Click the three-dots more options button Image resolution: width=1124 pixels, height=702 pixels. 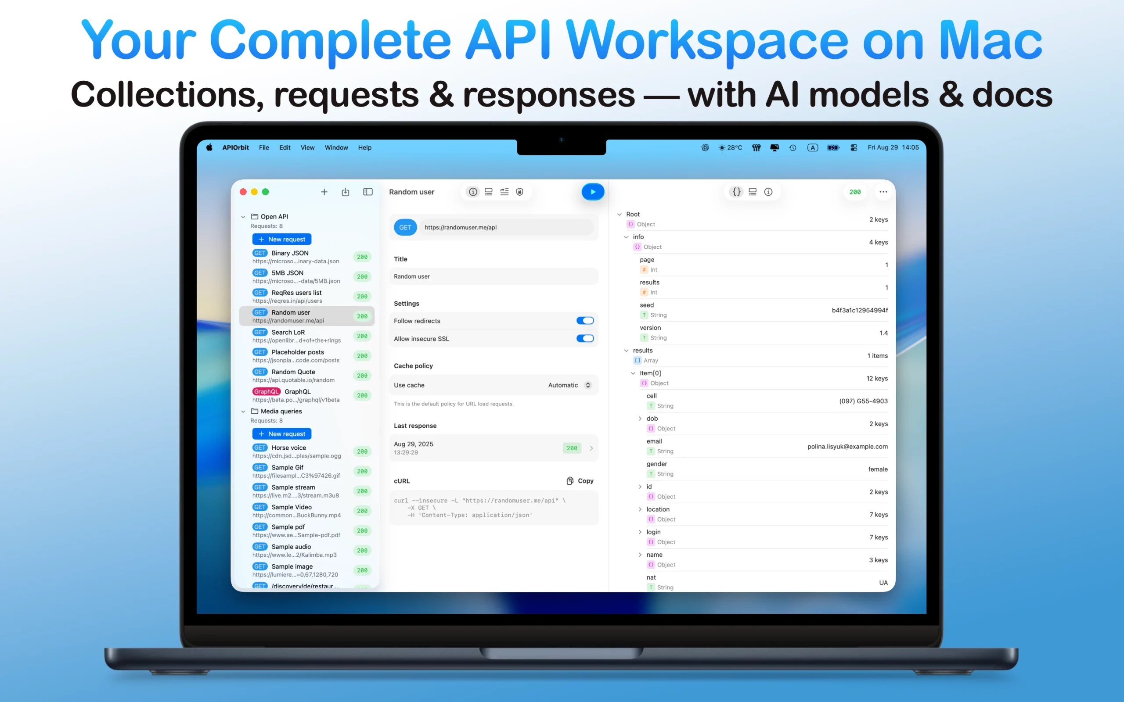point(883,192)
